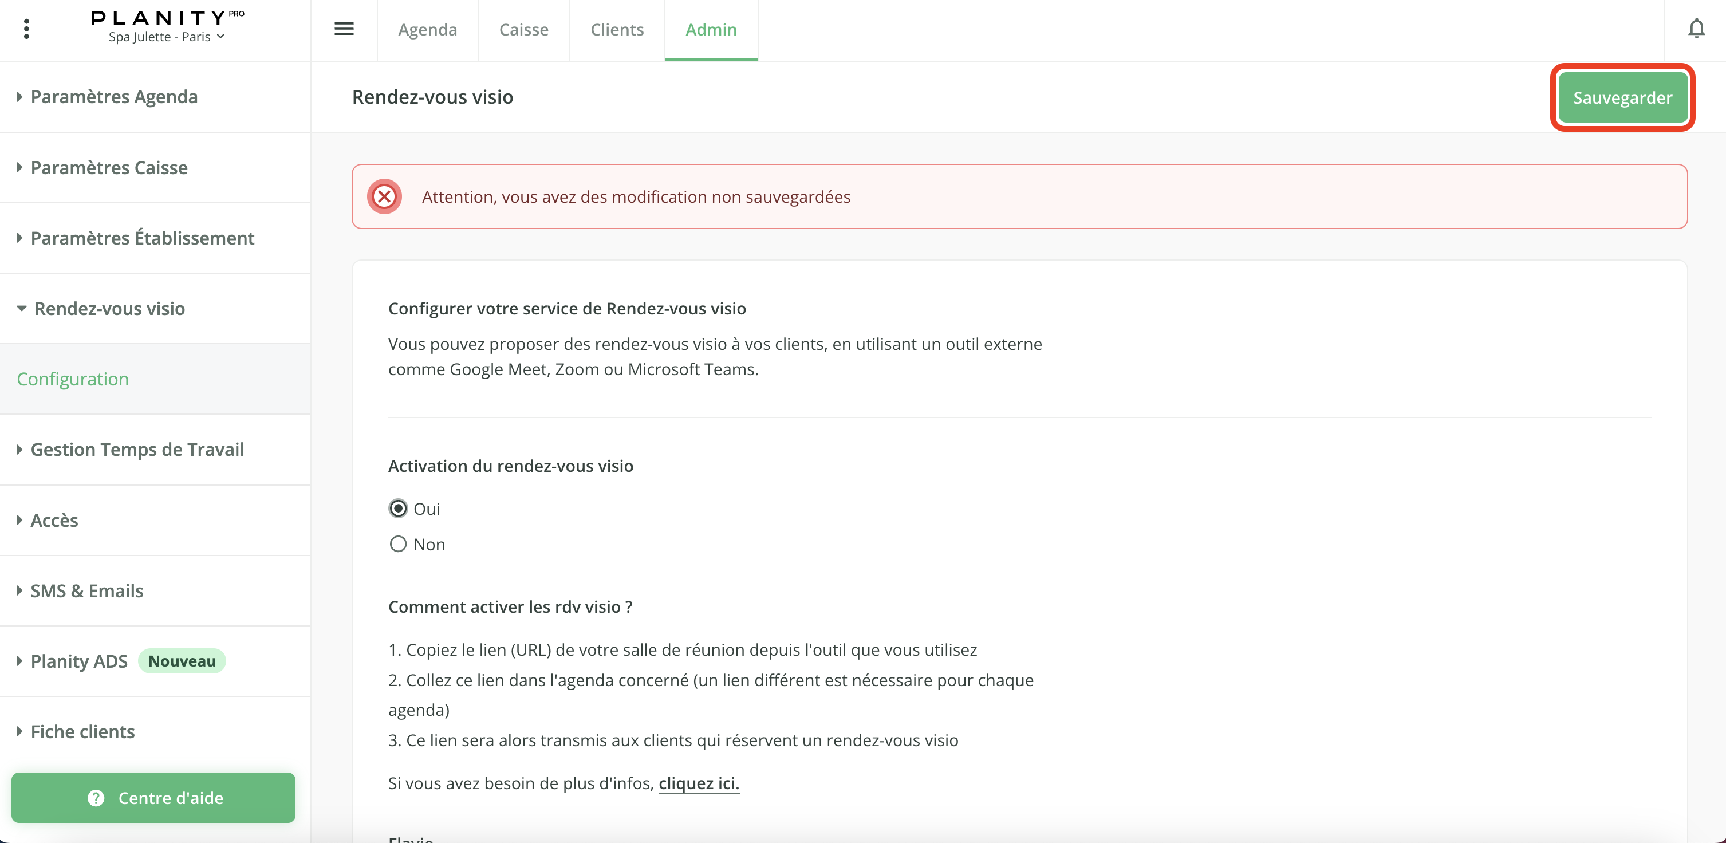1726x843 pixels.
Task: Collapse the Rendez-vous visio section
Action: click(109, 309)
